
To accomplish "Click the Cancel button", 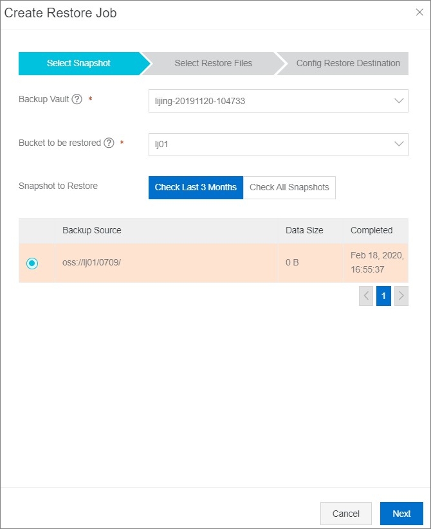I will coord(346,514).
